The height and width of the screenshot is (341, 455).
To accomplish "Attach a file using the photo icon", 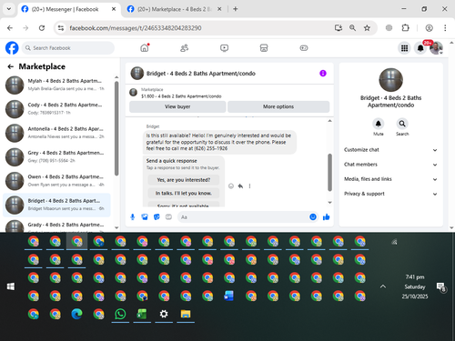I will [x=145, y=217].
